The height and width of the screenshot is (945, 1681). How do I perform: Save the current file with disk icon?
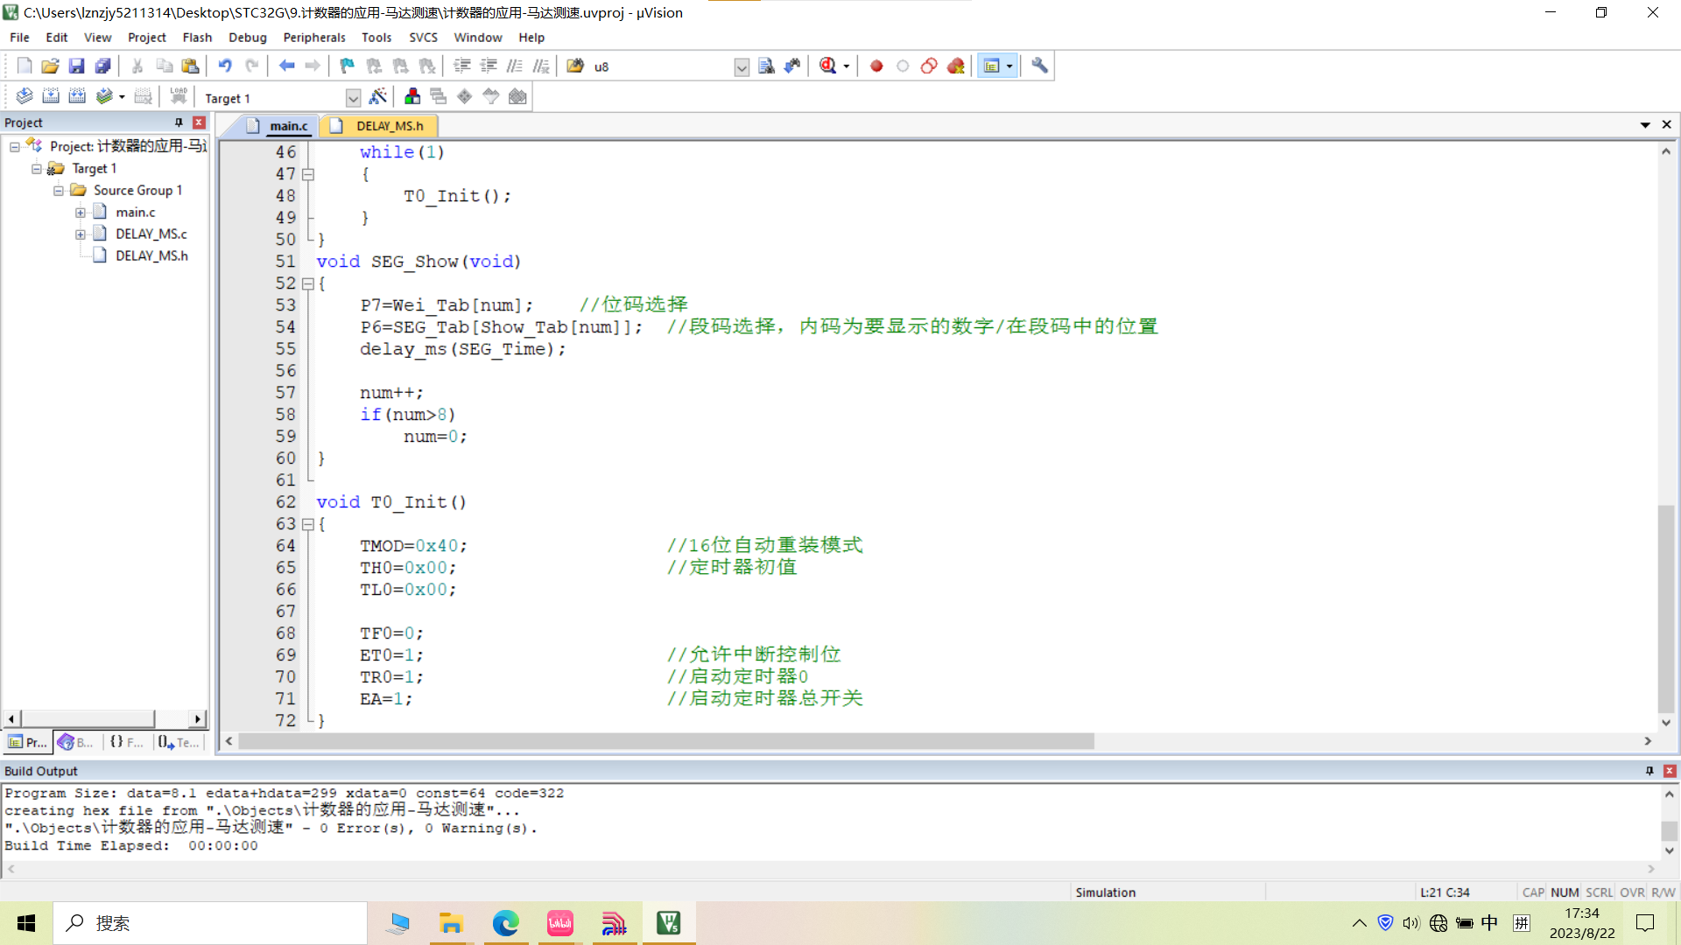76,66
